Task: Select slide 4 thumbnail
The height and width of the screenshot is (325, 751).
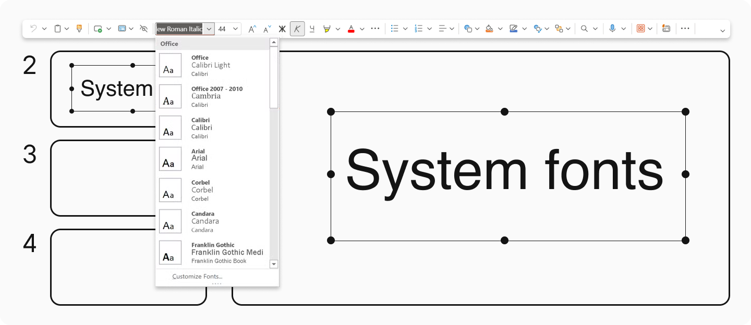Action: pos(128,267)
